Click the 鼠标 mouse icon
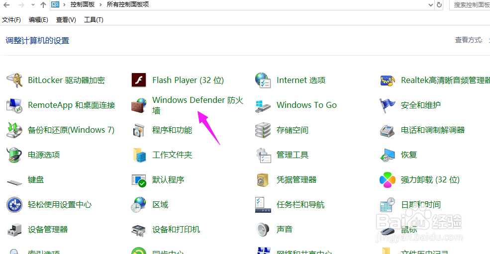 tap(388, 232)
